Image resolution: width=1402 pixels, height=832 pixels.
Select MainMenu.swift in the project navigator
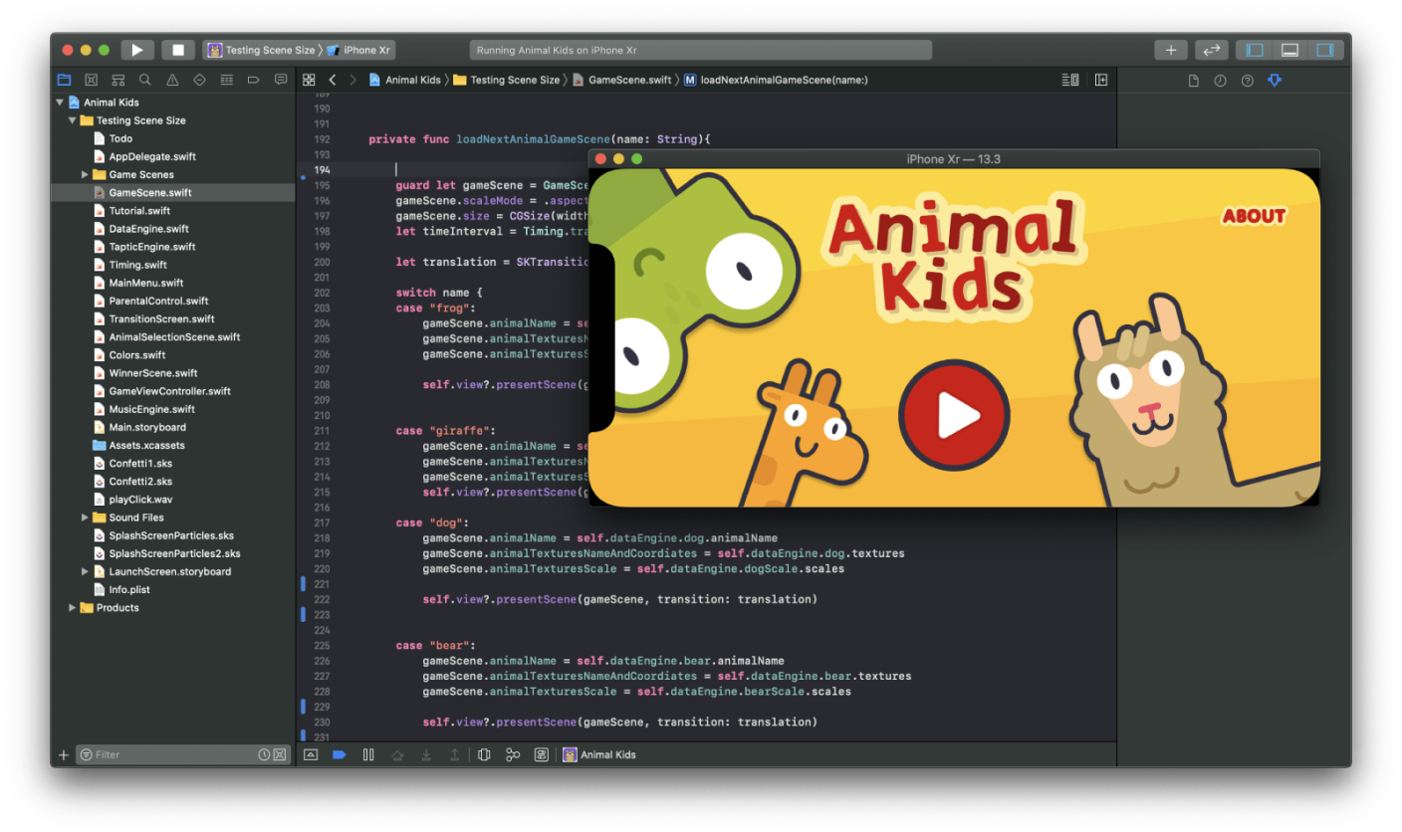coord(145,283)
